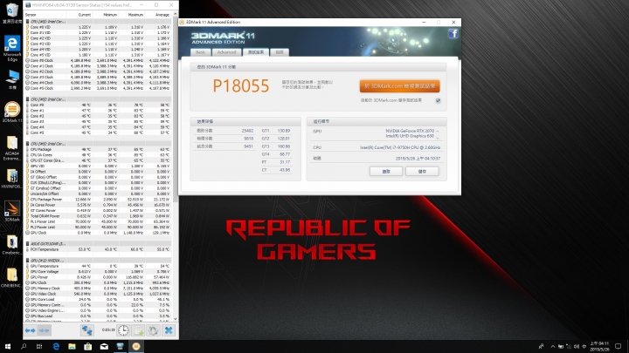Image resolution: width=629 pixels, height=353 pixels.
Task: Switch to HWiNFO taskbar button
Action: pyautogui.click(x=120, y=346)
